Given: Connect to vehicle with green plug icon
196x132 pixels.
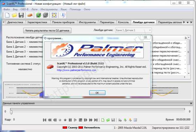Looking at the screenshot, I should tap(39, 15).
